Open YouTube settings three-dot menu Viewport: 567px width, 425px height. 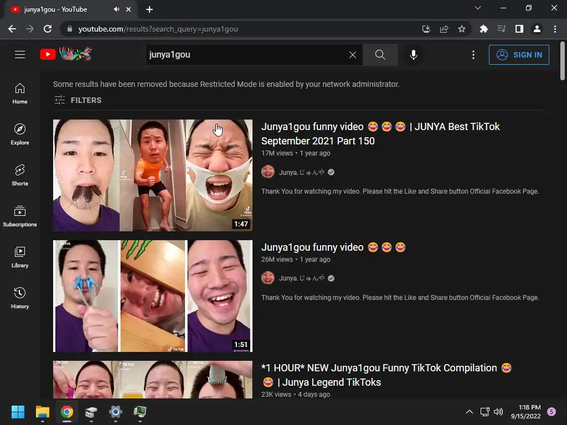click(x=473, y=55)
